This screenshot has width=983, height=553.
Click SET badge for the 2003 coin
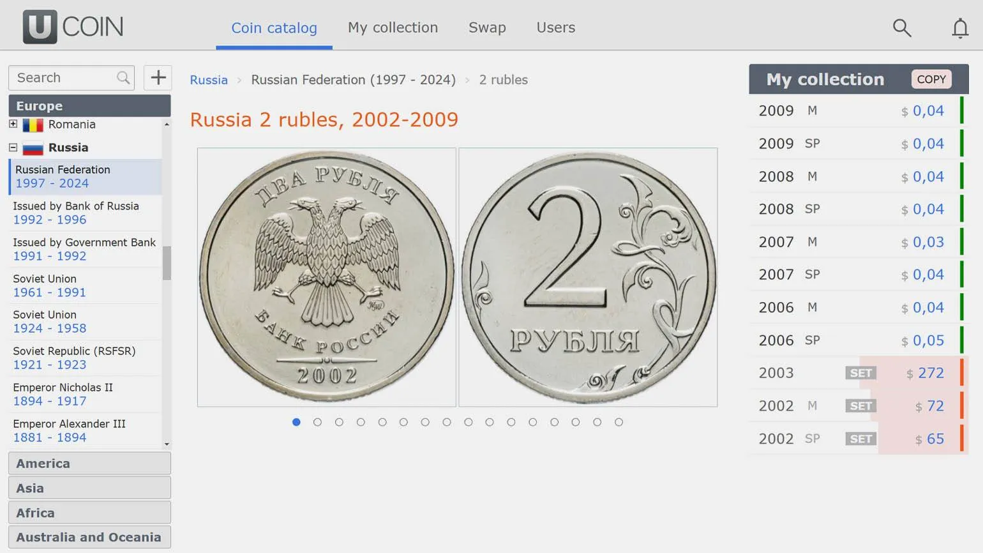pos(860,373)
